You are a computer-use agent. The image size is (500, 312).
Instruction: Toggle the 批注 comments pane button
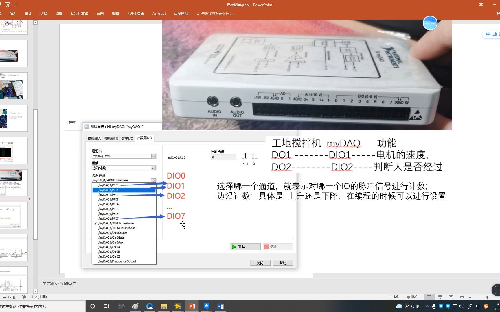412,297
